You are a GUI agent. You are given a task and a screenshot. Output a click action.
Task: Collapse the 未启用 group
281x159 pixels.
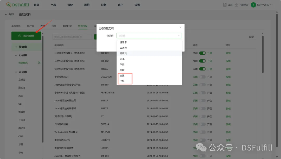click(16, 72)
